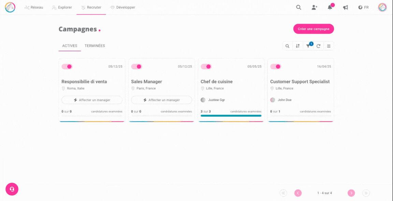Image resolution: width=393 pixels, height=201 pixels.
Task: Open the global search magnifier in header
Action: point(299,7)
